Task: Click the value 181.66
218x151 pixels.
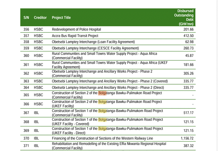Action: [x=188, y=65]
